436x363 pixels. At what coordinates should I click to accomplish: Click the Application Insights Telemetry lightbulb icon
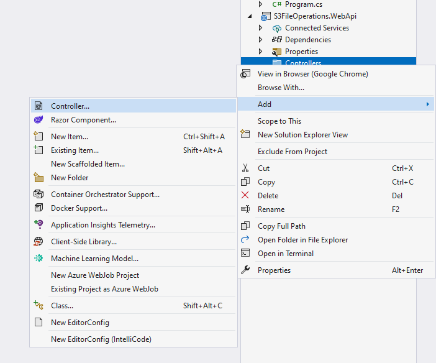click(x=39, y=225)
